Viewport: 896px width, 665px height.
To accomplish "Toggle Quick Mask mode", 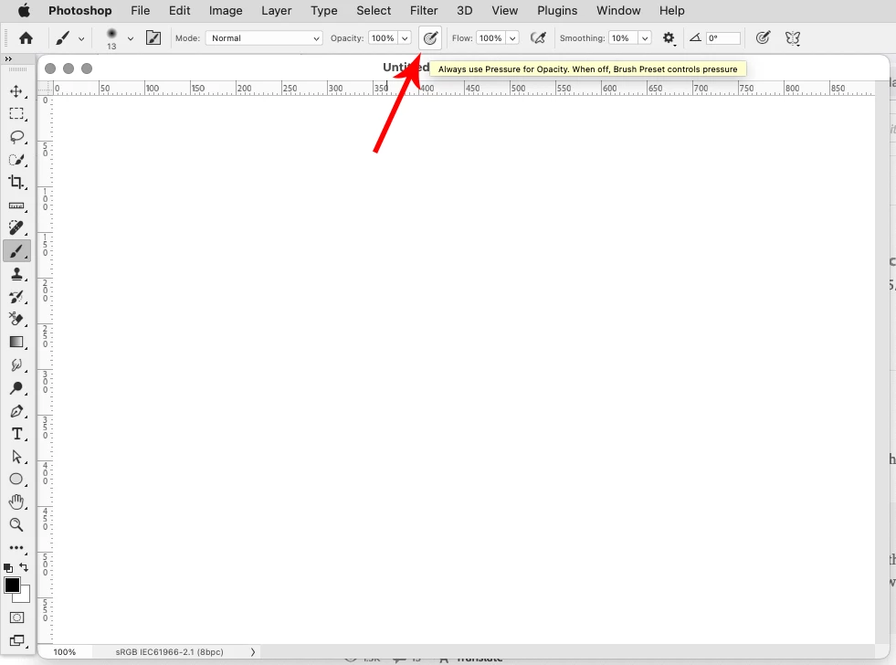I will tap(16, 617).
